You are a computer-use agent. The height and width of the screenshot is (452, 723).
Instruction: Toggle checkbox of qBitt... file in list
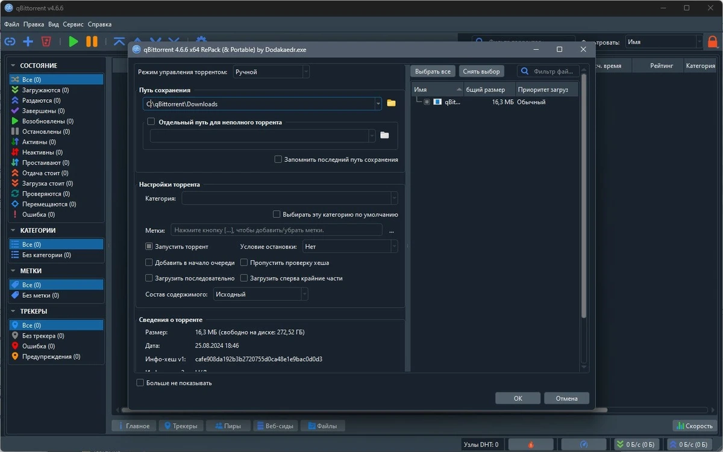click(x=427, y=102)
